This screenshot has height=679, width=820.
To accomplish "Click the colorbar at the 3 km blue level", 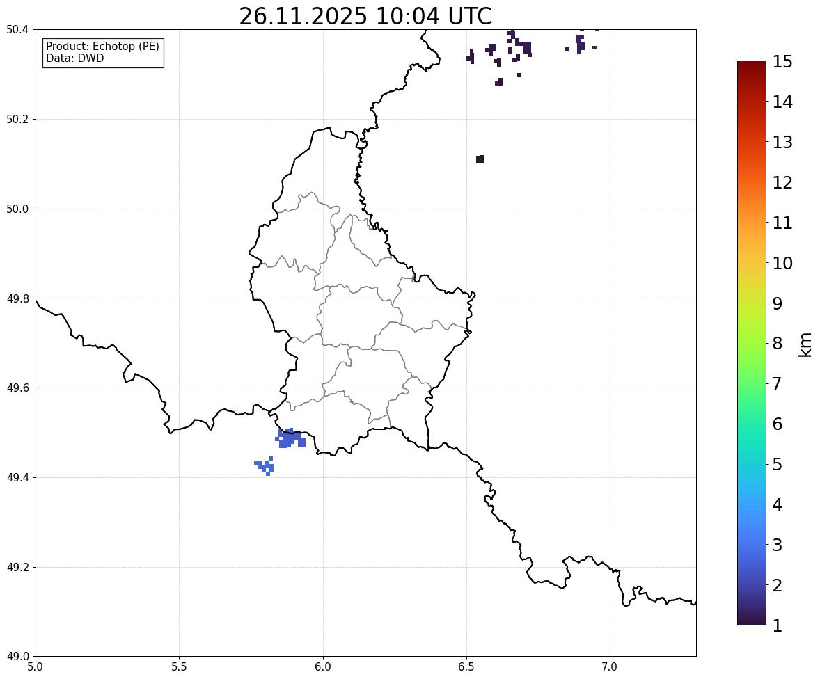I will coord(752,545).
